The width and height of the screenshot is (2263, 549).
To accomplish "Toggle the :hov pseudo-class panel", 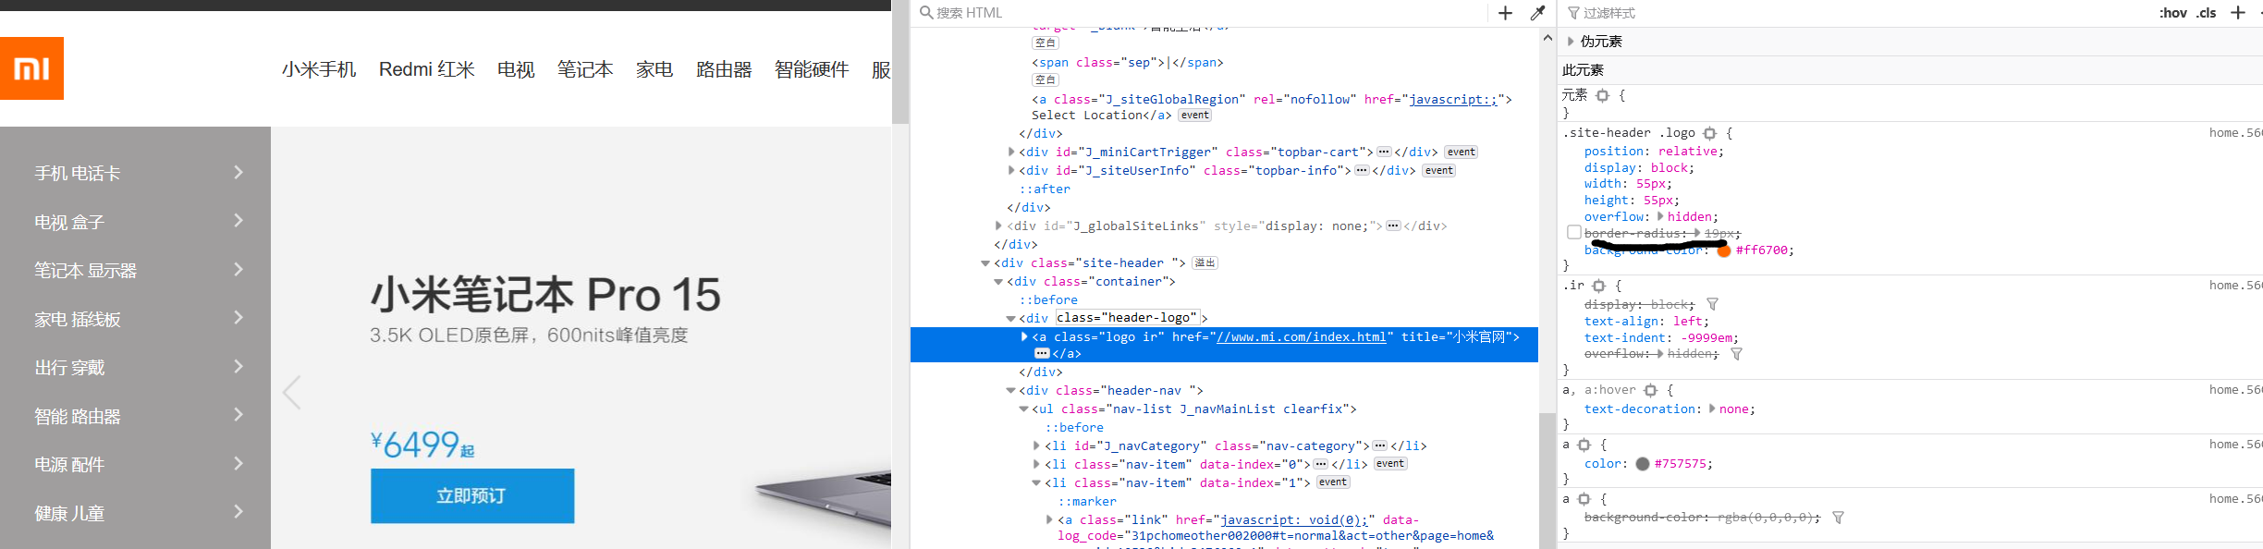I will pos(2172,13).
